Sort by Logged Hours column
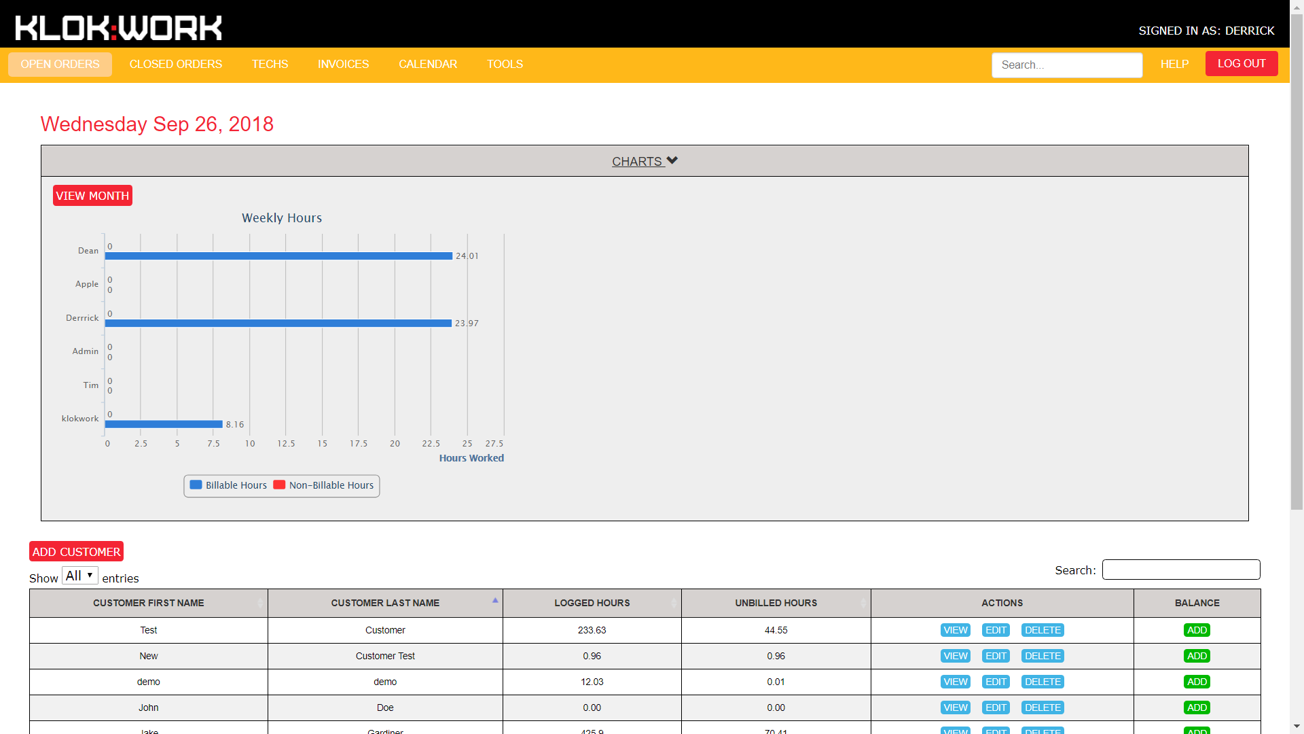 [x=592, y=603]
